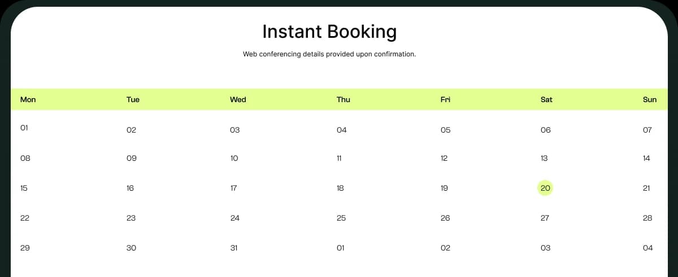Choose date 09 on Tuesday

[x=132, y=159]
